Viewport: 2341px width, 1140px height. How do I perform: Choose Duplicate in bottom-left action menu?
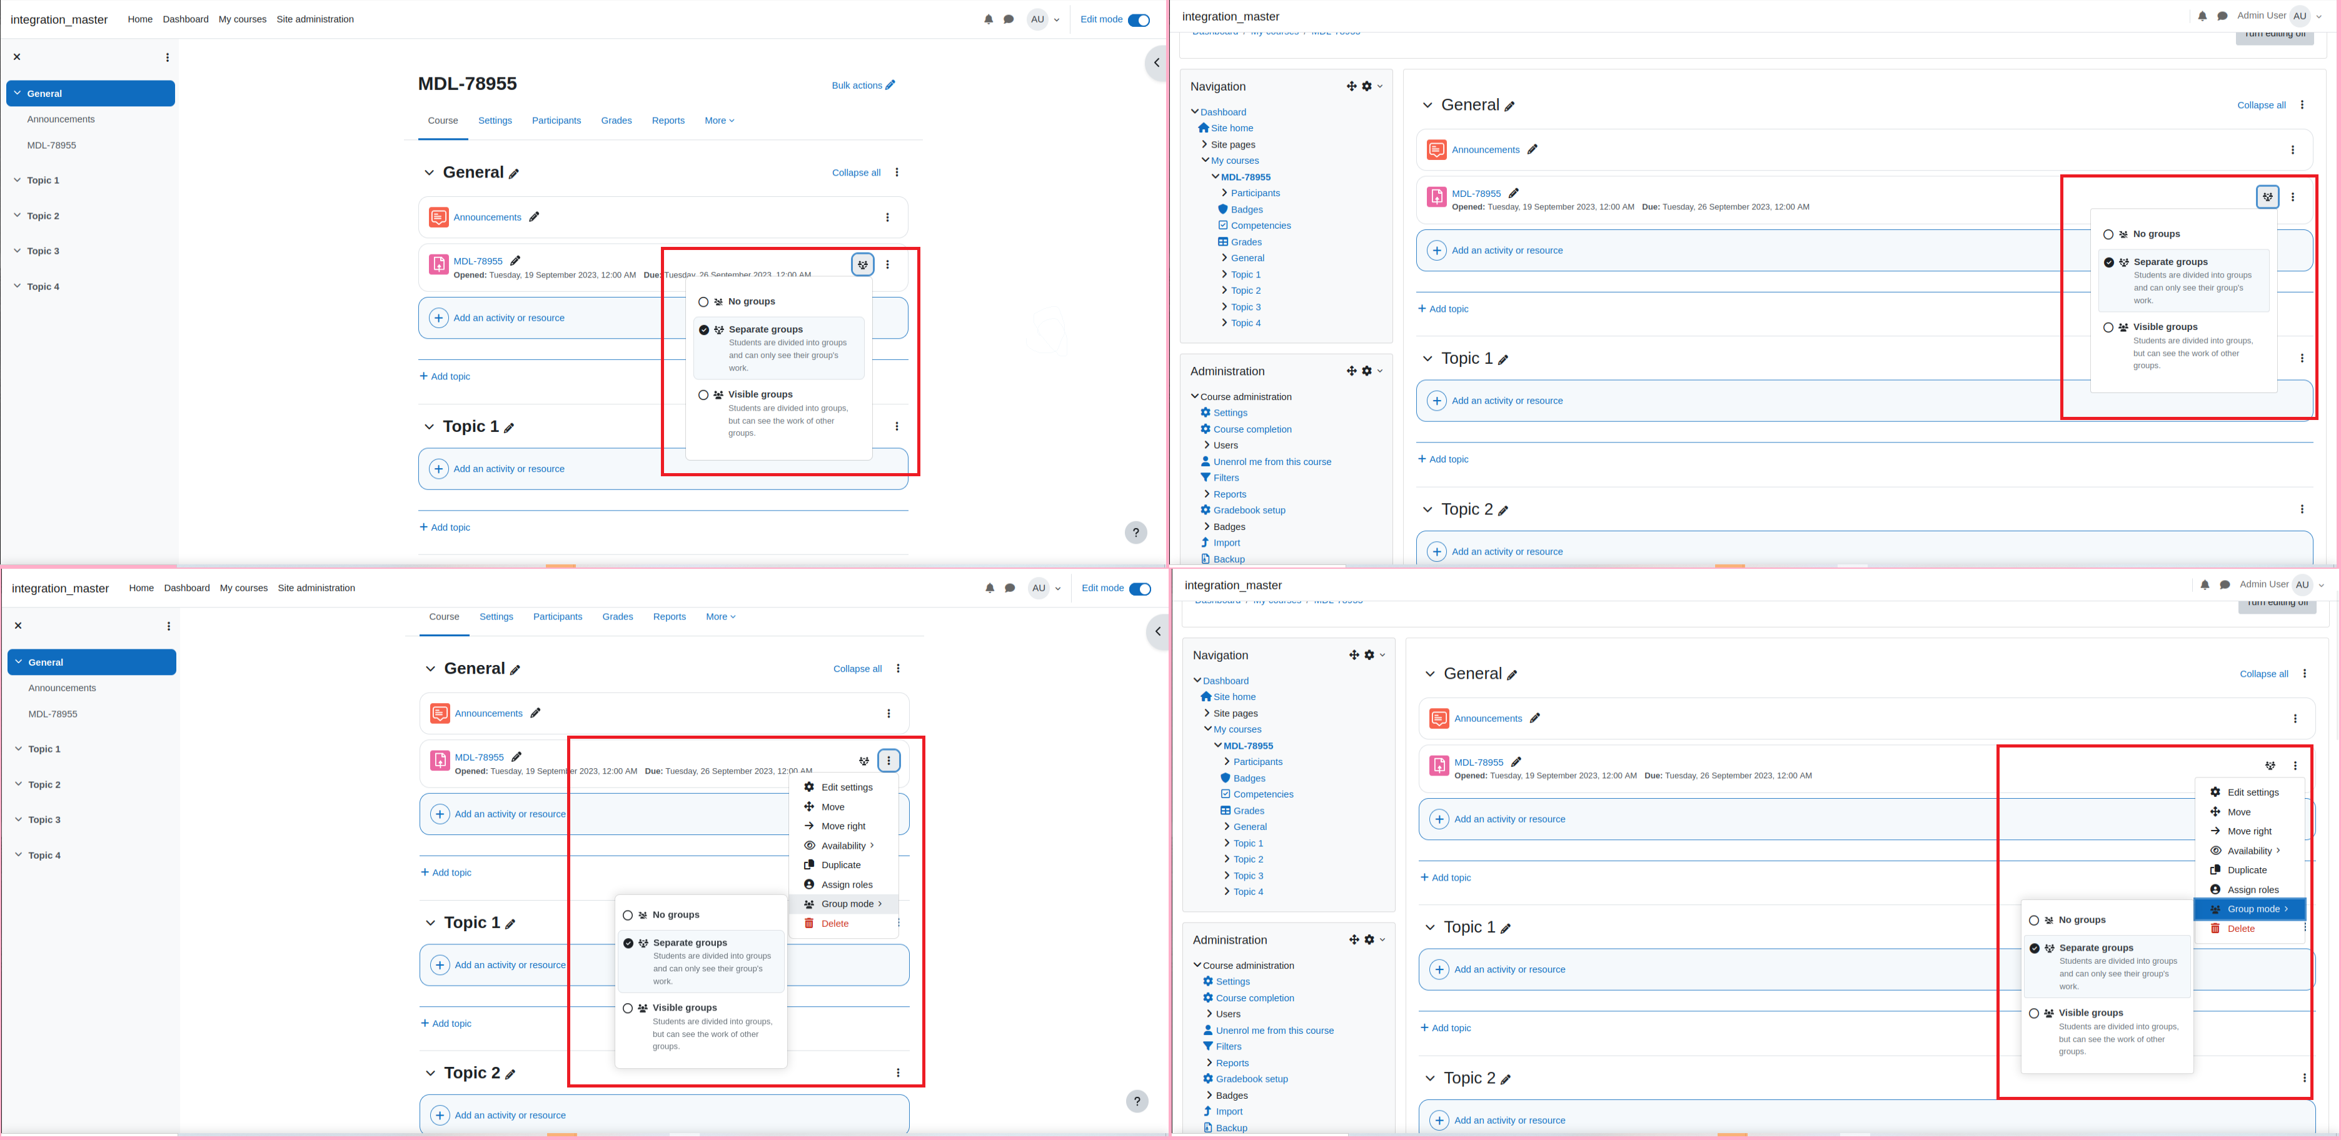(x=843, y=865)
